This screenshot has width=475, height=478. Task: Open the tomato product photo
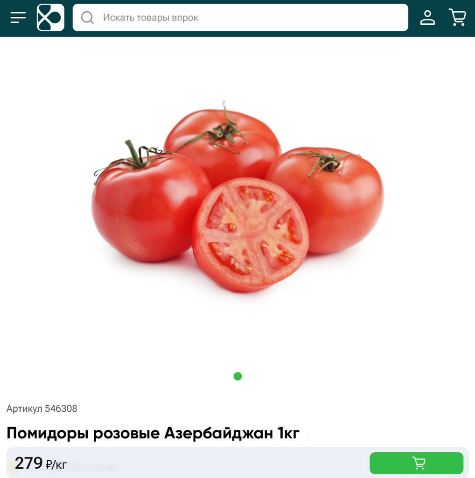237,197
